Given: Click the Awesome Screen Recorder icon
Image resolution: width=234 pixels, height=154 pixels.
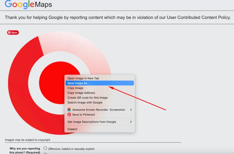Looking at the screenshot, I should (x=69, y=110).
